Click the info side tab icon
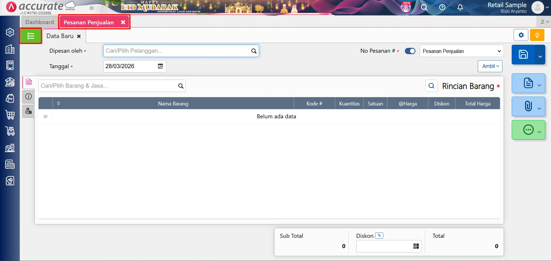551x261 pixels. coord(28,97)
